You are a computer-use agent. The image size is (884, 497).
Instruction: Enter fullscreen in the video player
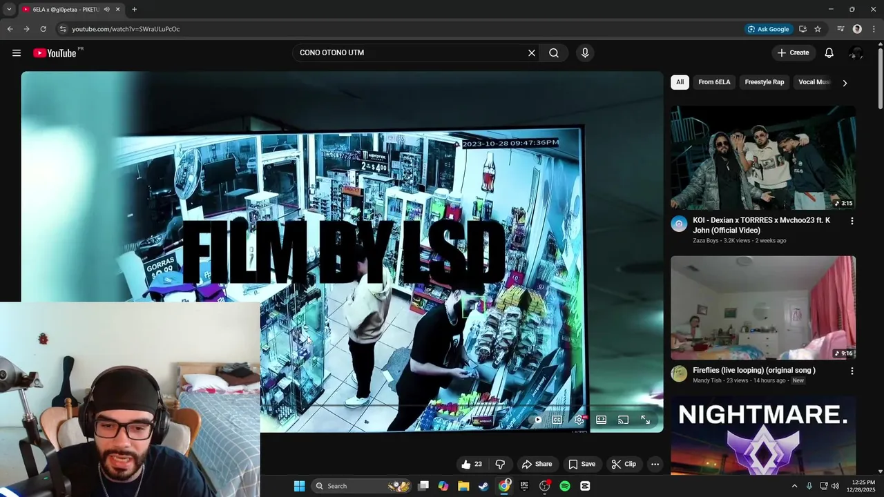646,420
